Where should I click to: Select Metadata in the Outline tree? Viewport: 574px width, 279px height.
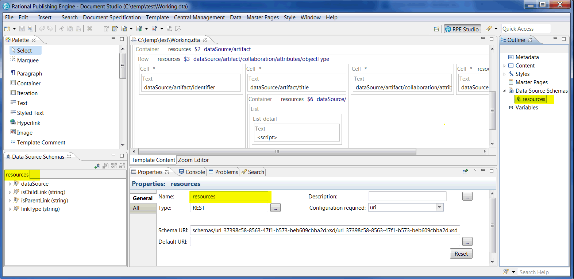click(524, 57)
